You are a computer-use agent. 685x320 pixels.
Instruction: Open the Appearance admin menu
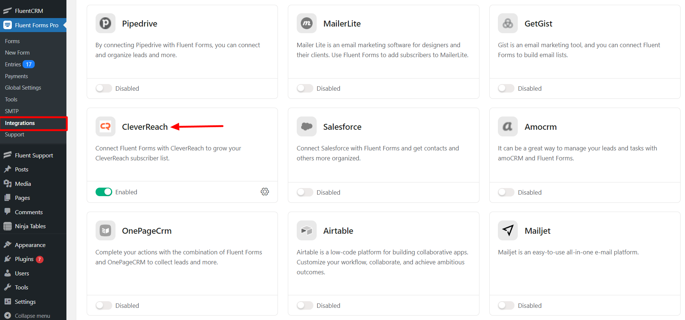(x=30, y=245)
